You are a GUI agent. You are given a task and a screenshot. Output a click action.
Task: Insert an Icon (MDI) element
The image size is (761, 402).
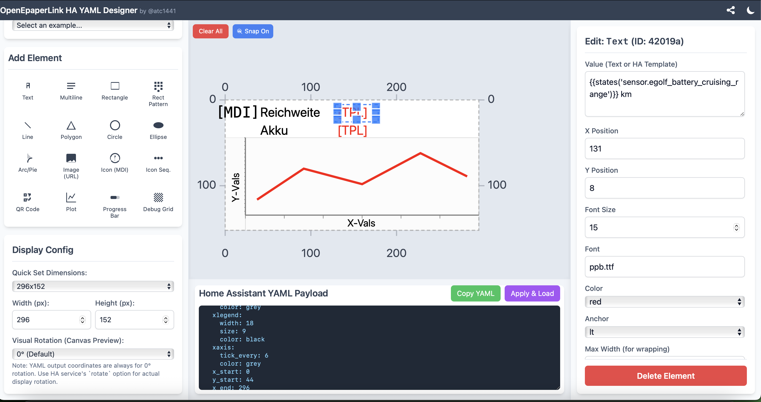115,162
